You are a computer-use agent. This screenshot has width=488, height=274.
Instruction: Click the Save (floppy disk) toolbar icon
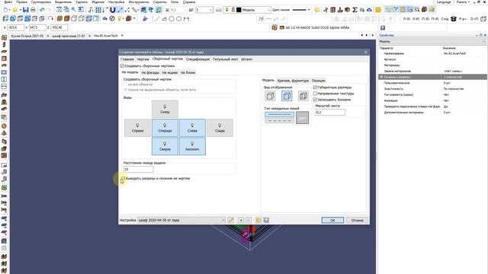point(25,10)
